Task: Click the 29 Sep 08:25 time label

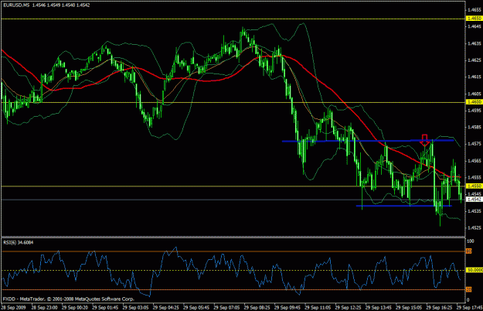Action: [x=257, y=308]
